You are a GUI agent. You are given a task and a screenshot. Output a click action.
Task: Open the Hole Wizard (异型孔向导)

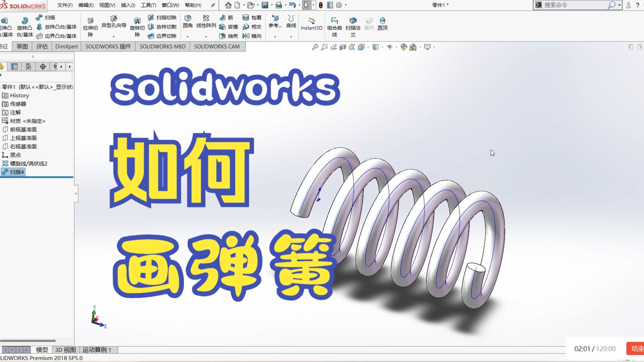[114, 22]
